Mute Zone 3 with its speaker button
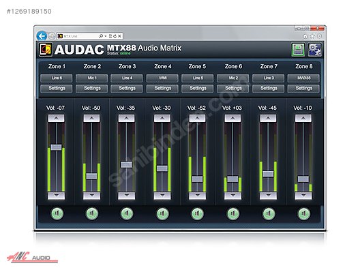Viewport: 360px width, 270px height. [127, 213]
